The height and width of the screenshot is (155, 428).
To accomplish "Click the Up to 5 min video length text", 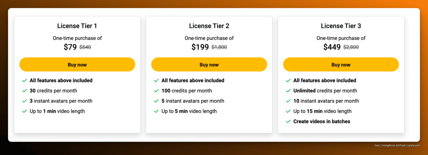I will (x=189, y=111).
